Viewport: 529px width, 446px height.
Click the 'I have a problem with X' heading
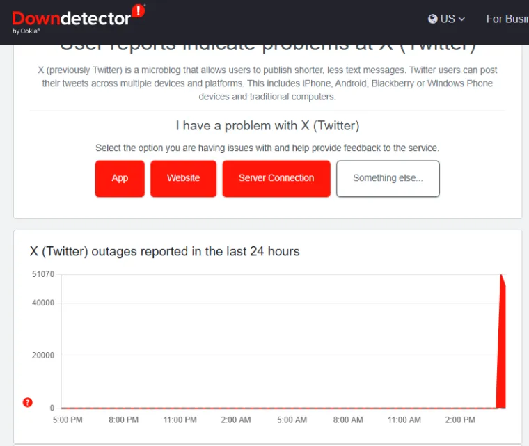(x=267, y=126)
